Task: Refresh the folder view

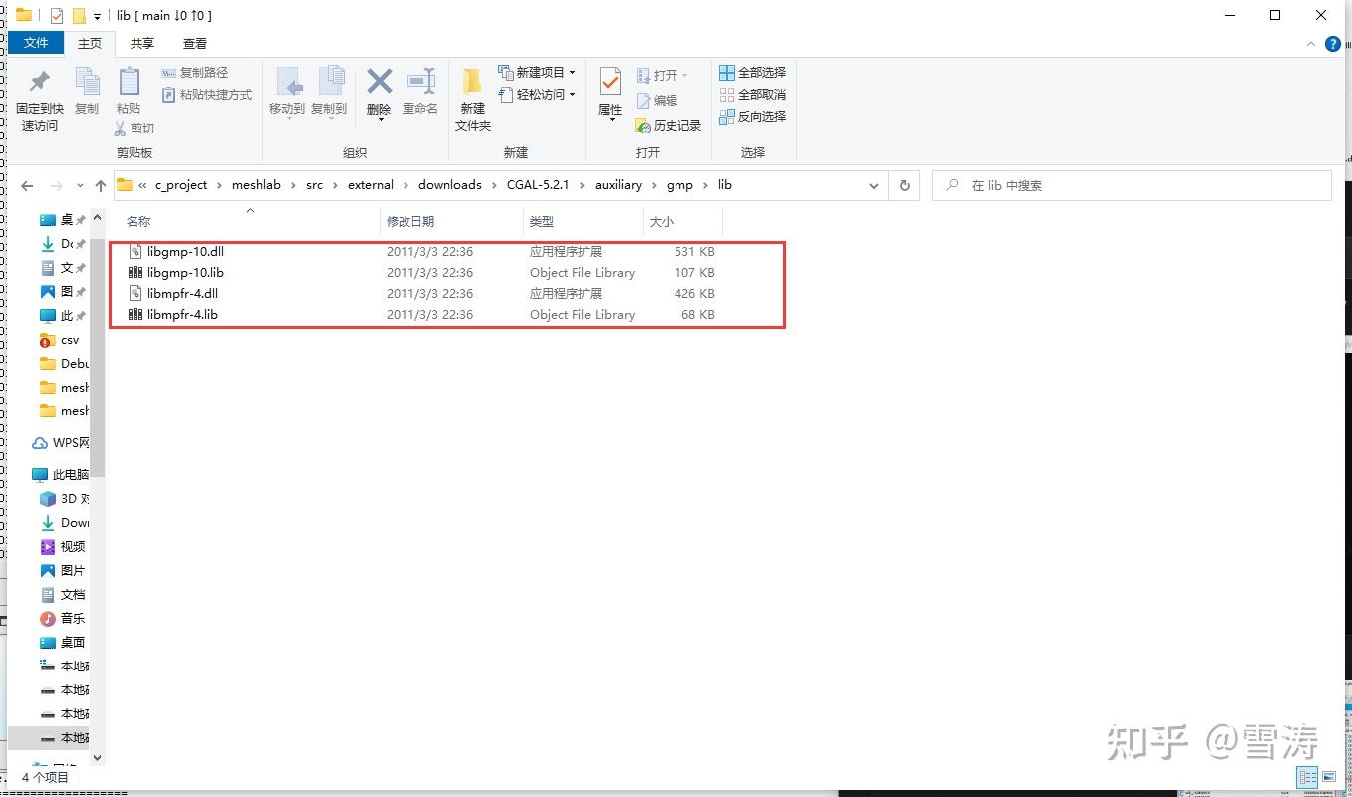Action: (x=905, y=186)
